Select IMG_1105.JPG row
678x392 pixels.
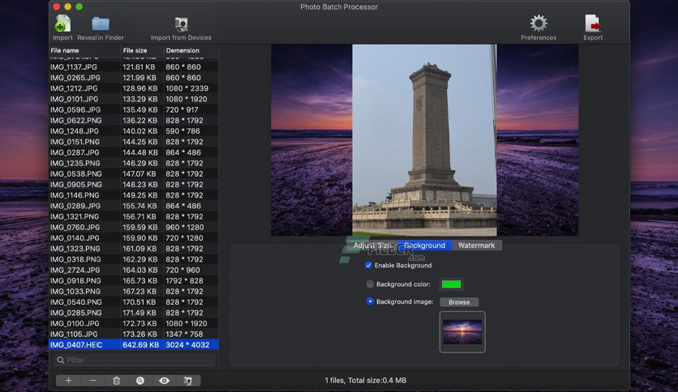134,334
